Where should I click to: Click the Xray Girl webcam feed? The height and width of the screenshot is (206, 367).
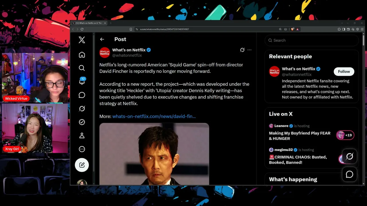point(35,128)
